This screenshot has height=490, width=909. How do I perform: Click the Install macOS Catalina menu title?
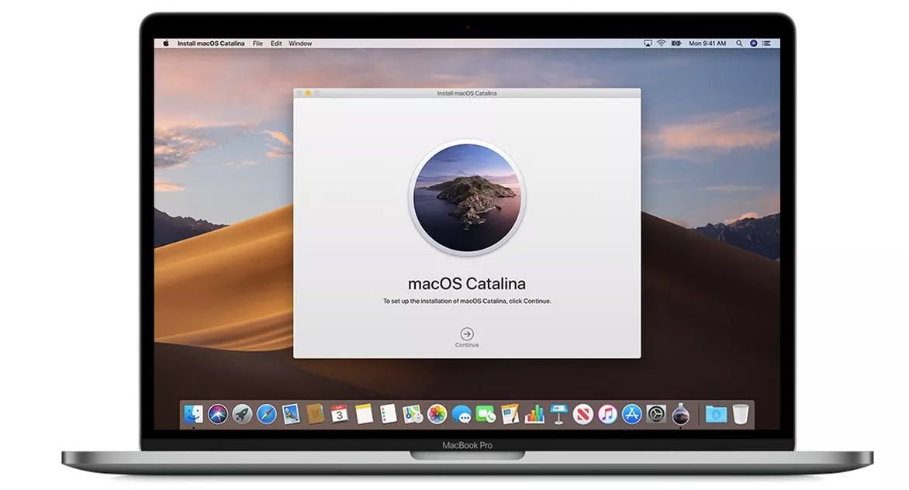[211, 43]
